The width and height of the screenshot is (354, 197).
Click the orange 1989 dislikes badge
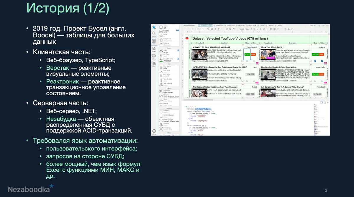pos(321,54)
